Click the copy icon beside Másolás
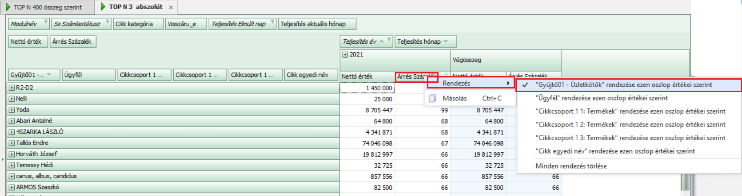 (x=432, y=98)
